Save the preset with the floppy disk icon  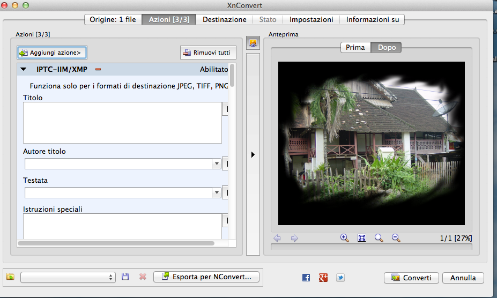coord(125,277)
